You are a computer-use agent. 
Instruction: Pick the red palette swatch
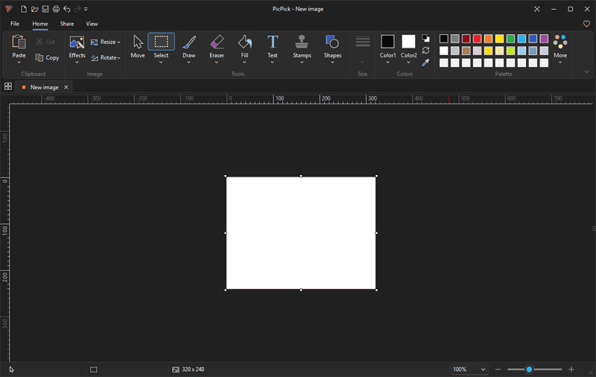point(478,39)
